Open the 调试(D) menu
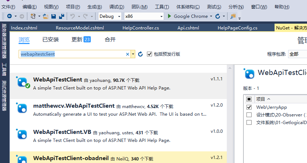 (117, 7)
